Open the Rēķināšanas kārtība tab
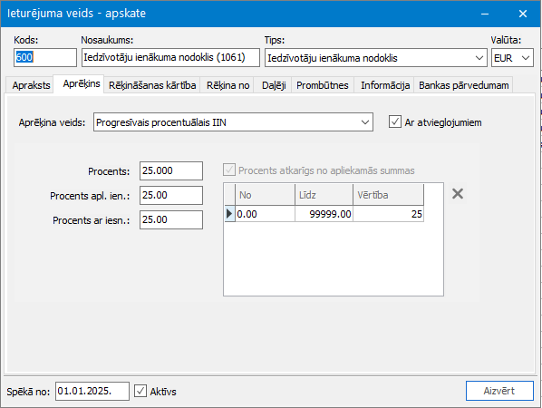Viewport: 542px width, 408px height. 152,85
